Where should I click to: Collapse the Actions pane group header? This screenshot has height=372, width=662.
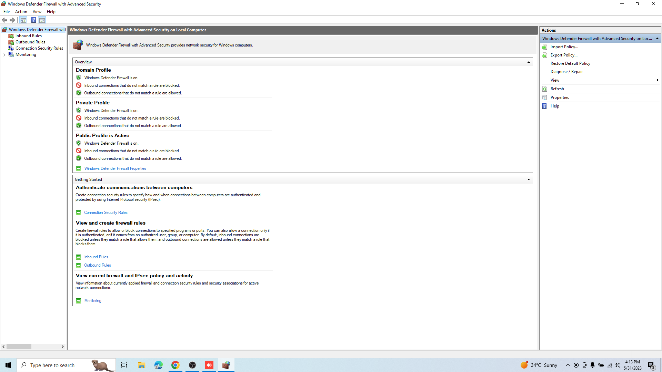pyautogui.click(x=657, y=39)
